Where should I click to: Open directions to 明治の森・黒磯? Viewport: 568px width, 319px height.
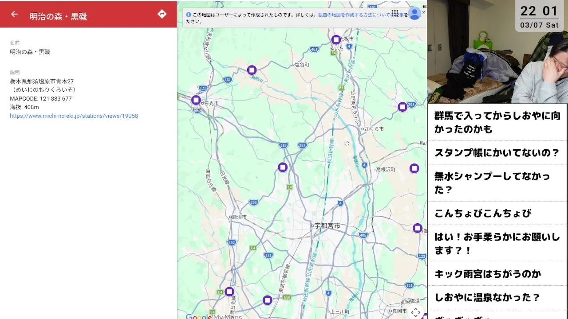point(162,14)
